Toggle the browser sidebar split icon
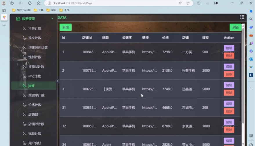Image resolution: width=255 pixels, height=146 pixels. point(216,3)
